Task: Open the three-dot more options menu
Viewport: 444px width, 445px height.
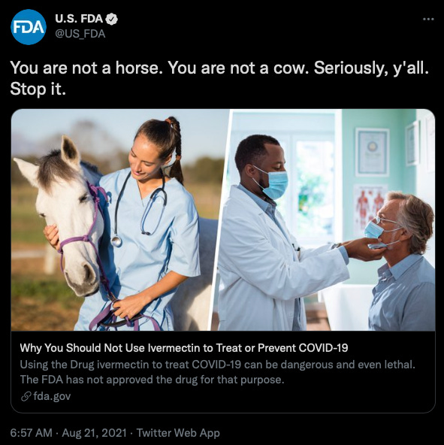Action: [428, 19]
